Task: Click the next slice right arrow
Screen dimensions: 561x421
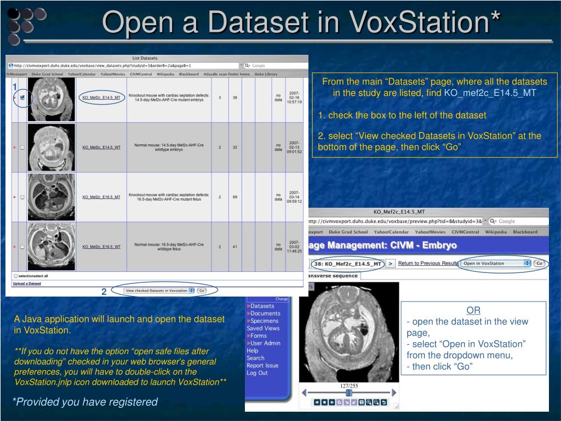Action: [x=394, y=392]
